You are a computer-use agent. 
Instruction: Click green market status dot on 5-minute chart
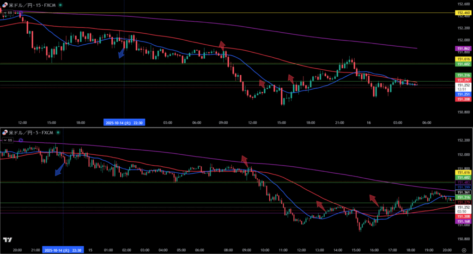click(x=59, y=133)
